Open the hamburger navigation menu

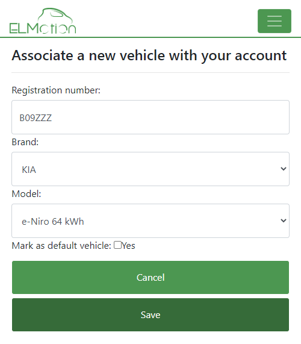click(275, 21)
